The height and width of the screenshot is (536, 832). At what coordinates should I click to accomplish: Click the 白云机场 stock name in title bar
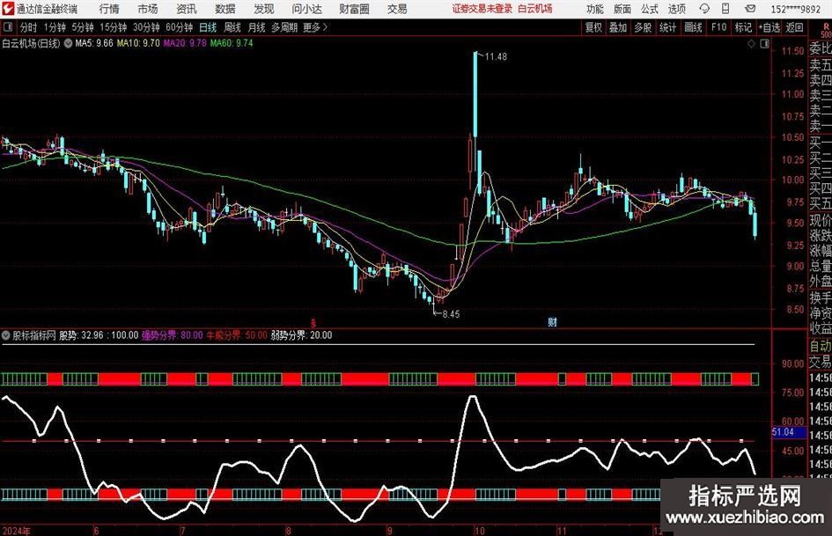[535, 9]
